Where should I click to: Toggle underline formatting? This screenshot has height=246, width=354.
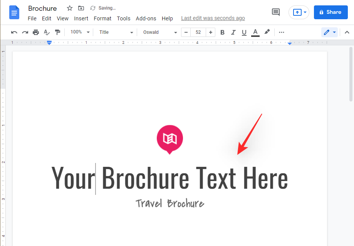click(244, 32)
